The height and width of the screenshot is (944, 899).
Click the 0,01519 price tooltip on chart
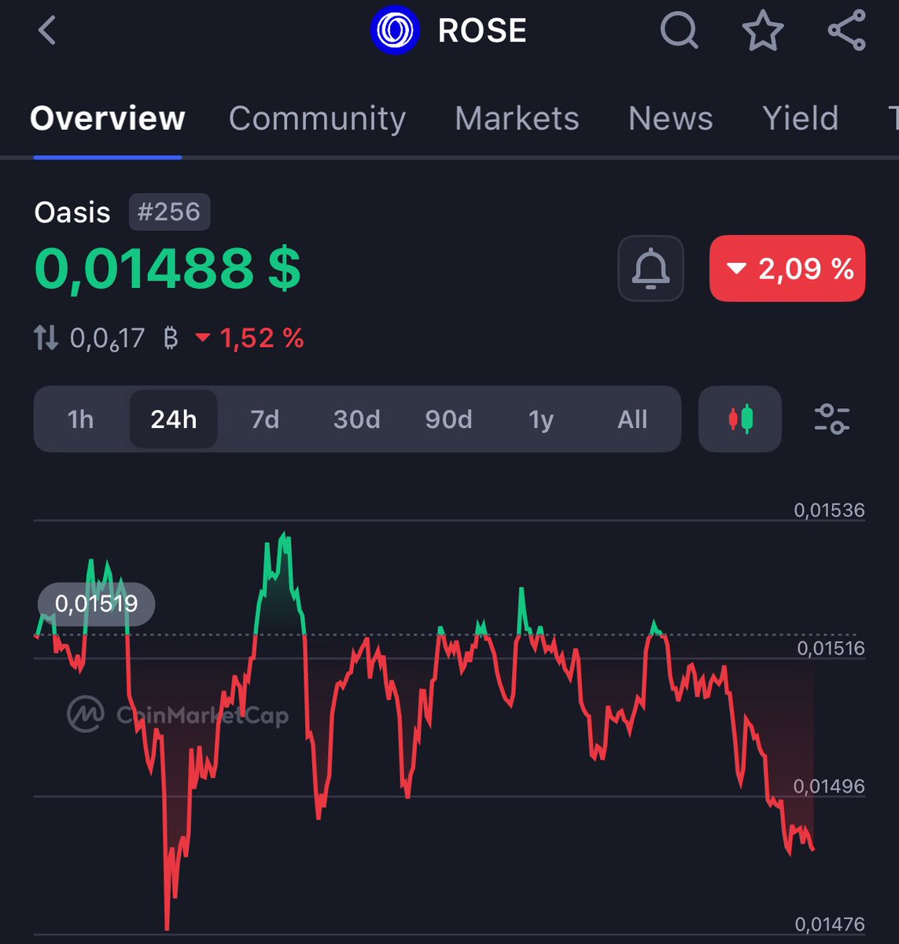(x=96, y=603)
